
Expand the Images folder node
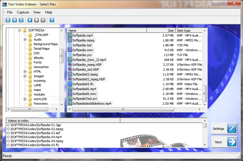[25, 76]
